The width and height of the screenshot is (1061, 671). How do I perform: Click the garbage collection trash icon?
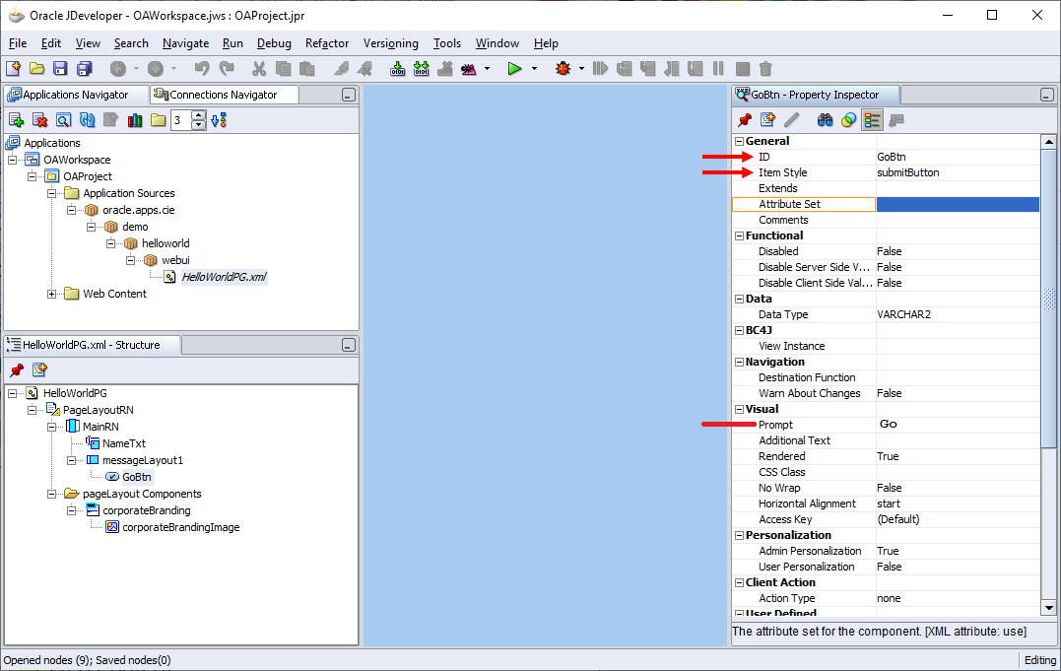(x=765, y=68)
